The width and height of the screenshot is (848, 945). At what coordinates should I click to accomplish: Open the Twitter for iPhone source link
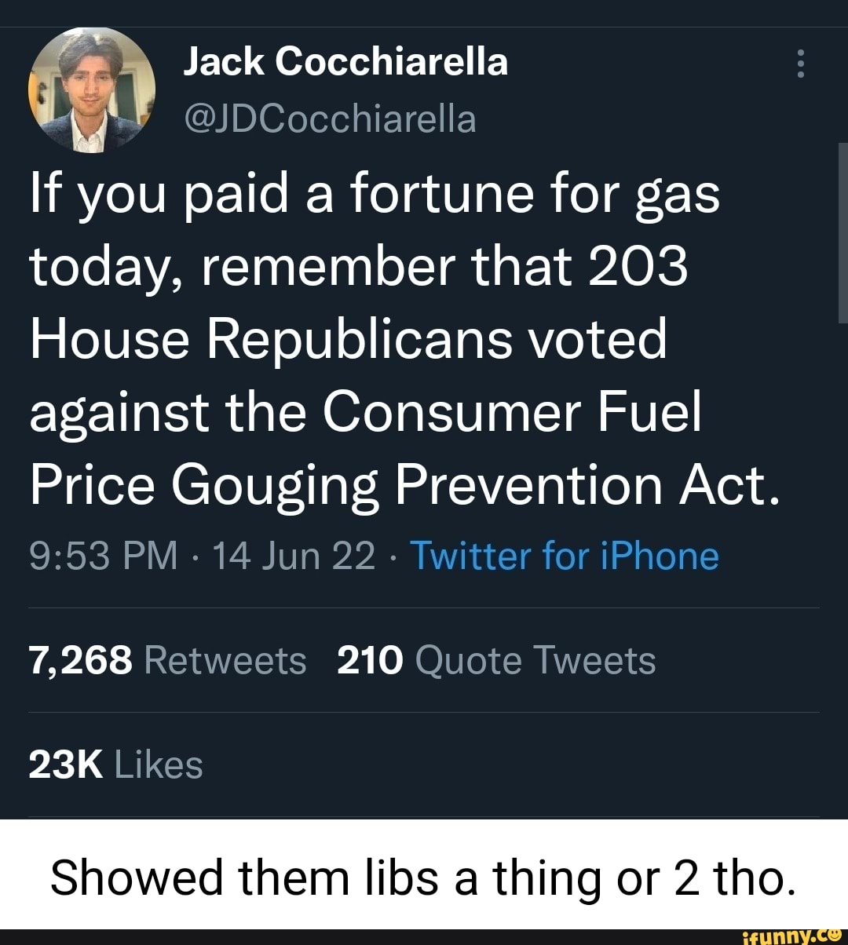564,556
